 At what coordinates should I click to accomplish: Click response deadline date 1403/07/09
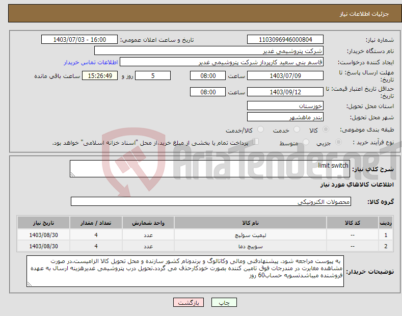285,75
